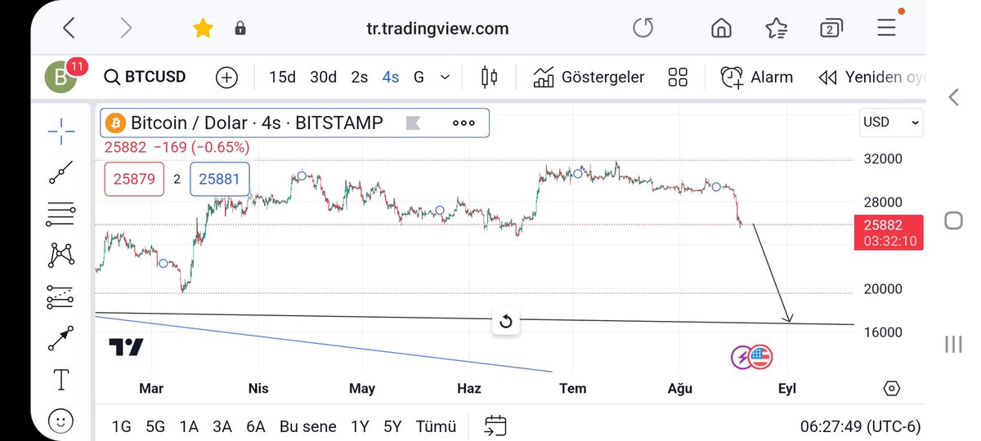Collapse side panel with edge chevron
This screenshot has height=441, width=981.
point(953,98)
